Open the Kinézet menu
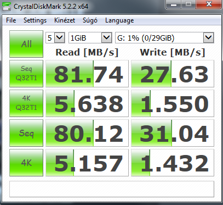Screen dimensions: 223x205 (65, 20)
